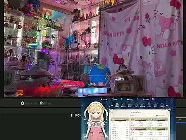Click the purple heart attribute icon
186x140 pixels.
(133, 129)
